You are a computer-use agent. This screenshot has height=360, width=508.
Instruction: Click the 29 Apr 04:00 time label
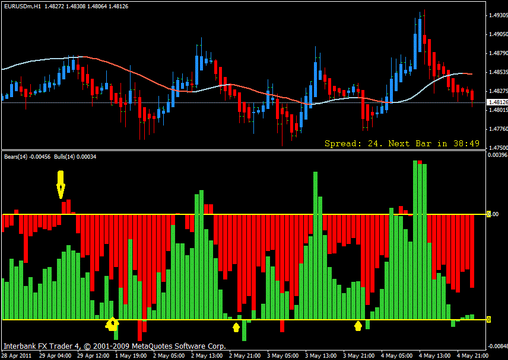pos(55,355)
